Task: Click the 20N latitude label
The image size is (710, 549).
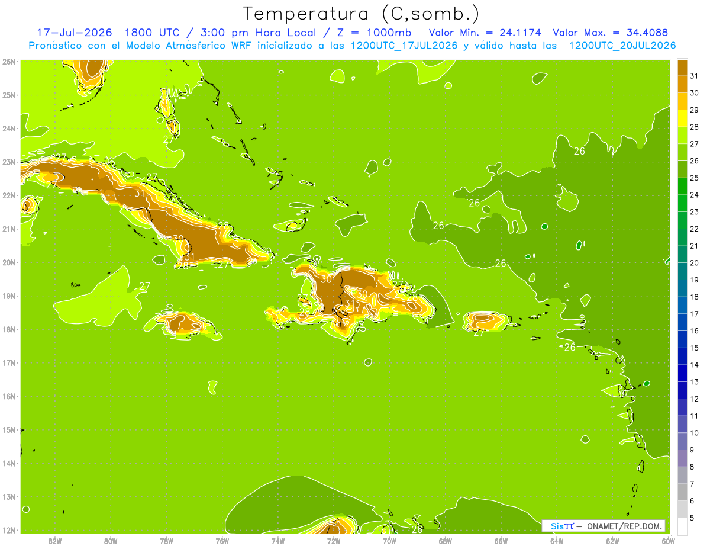Action: 9,262
